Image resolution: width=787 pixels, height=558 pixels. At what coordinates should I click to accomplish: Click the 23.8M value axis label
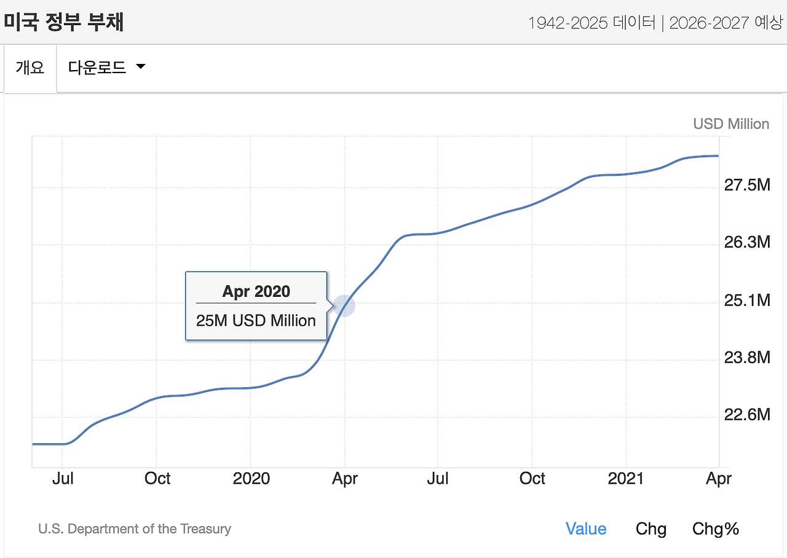[747, 357]
